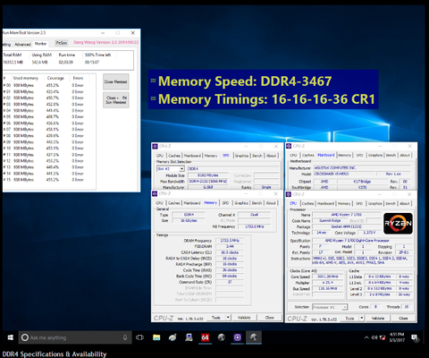Image resolution: width=429 pixels, height=358 pixels.
Task: Click the DRAM Frequency value 1733.5 MHz
Action: 230,241
